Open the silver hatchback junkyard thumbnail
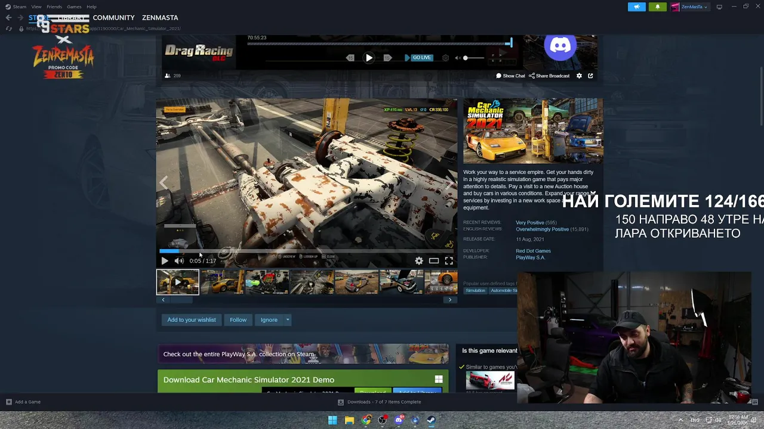The width and height of the screenshot is (764, 429). pos(356,282)
